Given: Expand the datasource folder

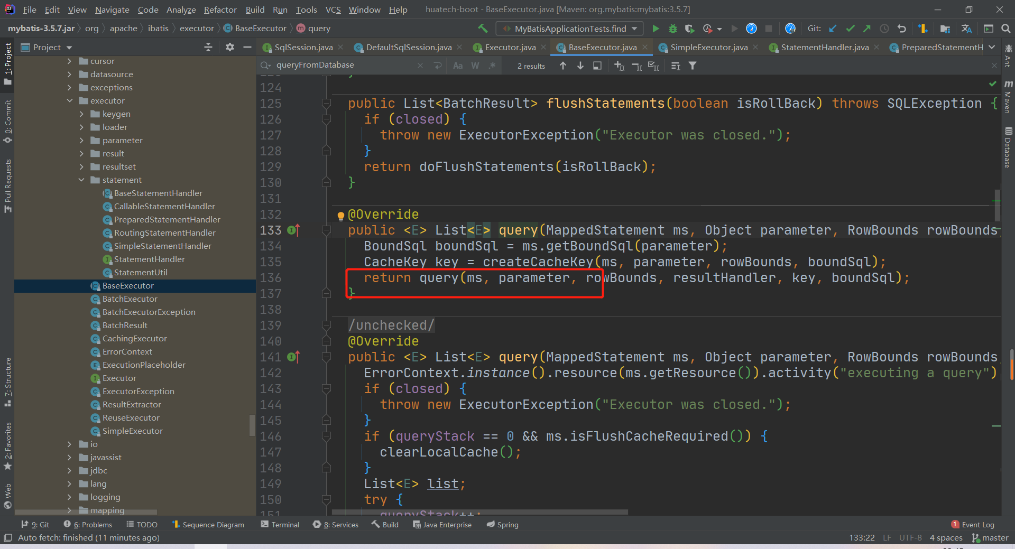Looking at the screenshot, I should coord(69,74).
